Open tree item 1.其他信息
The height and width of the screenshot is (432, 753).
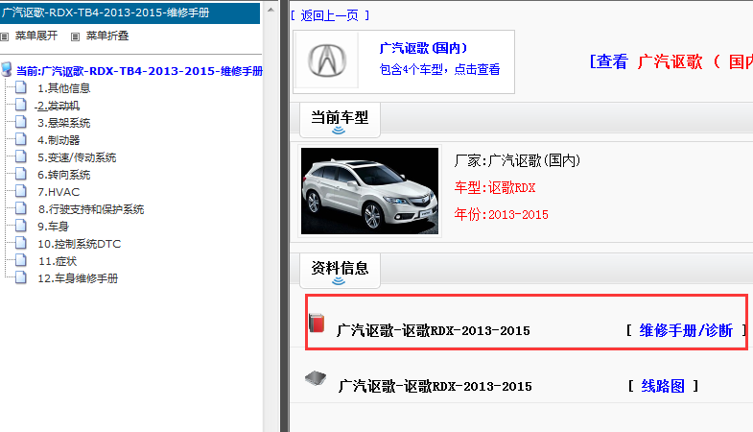click(x=64, y=88)
